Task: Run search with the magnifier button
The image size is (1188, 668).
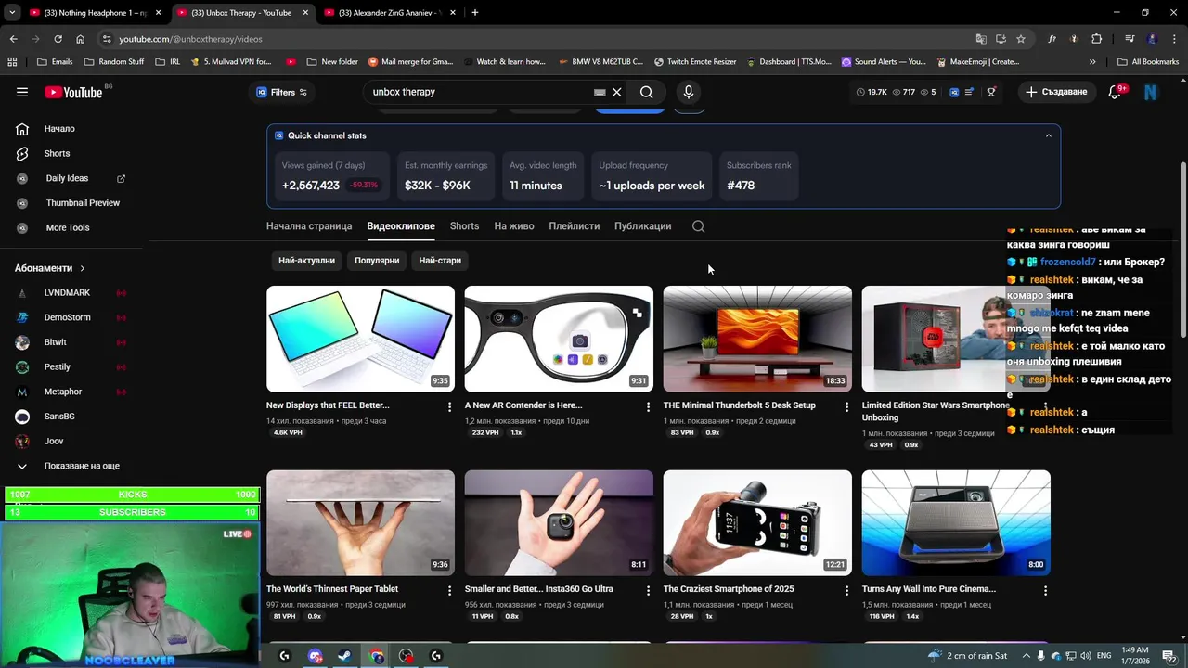Action: click(x=647, y=92)
